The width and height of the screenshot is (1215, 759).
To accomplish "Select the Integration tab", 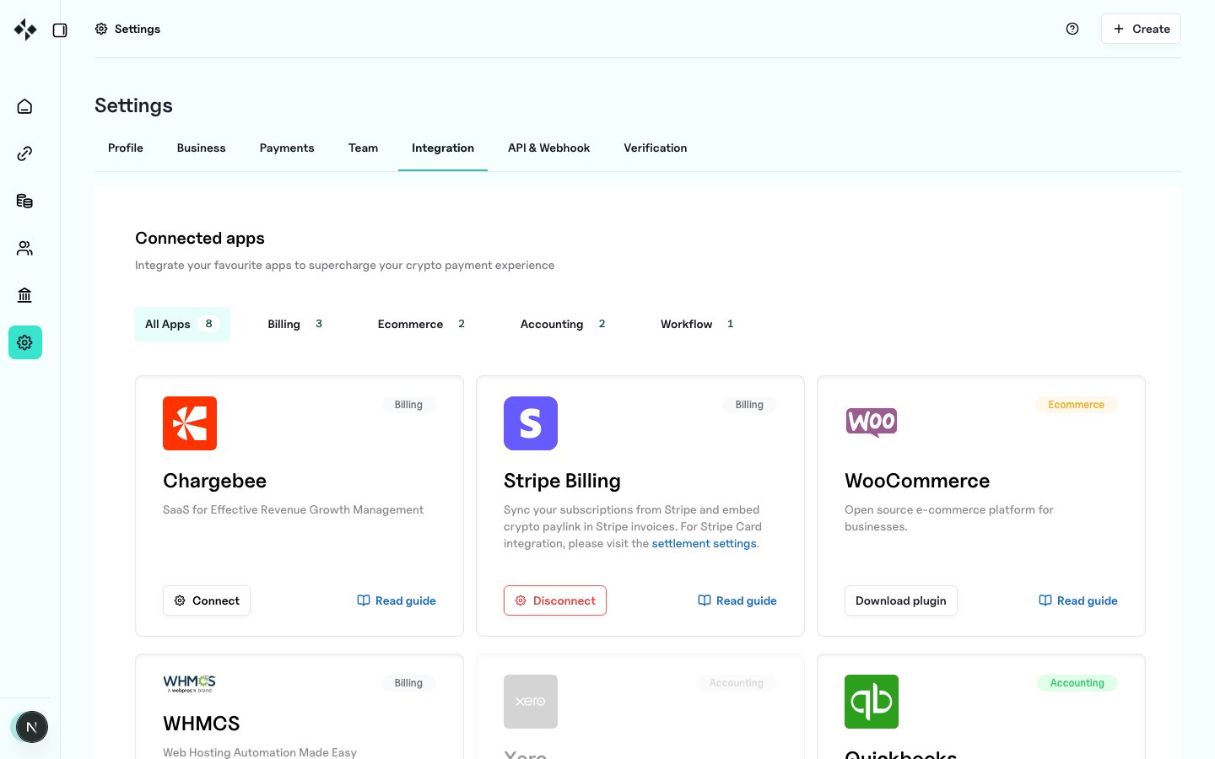I will [443, 148].
